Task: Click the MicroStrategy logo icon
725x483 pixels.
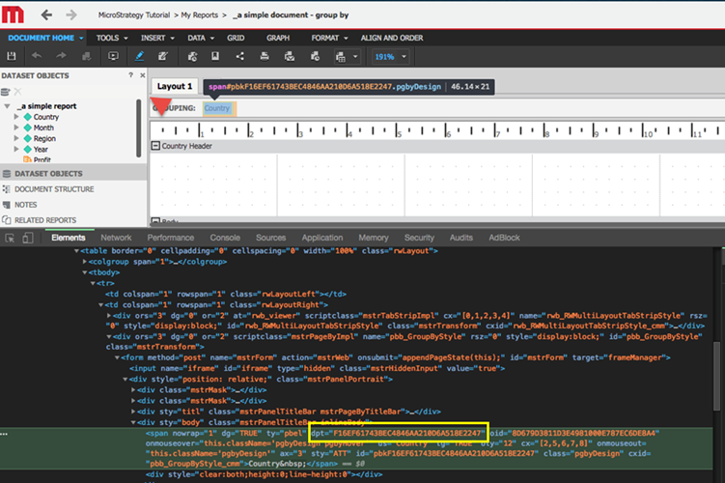Action: coord(14,15)
